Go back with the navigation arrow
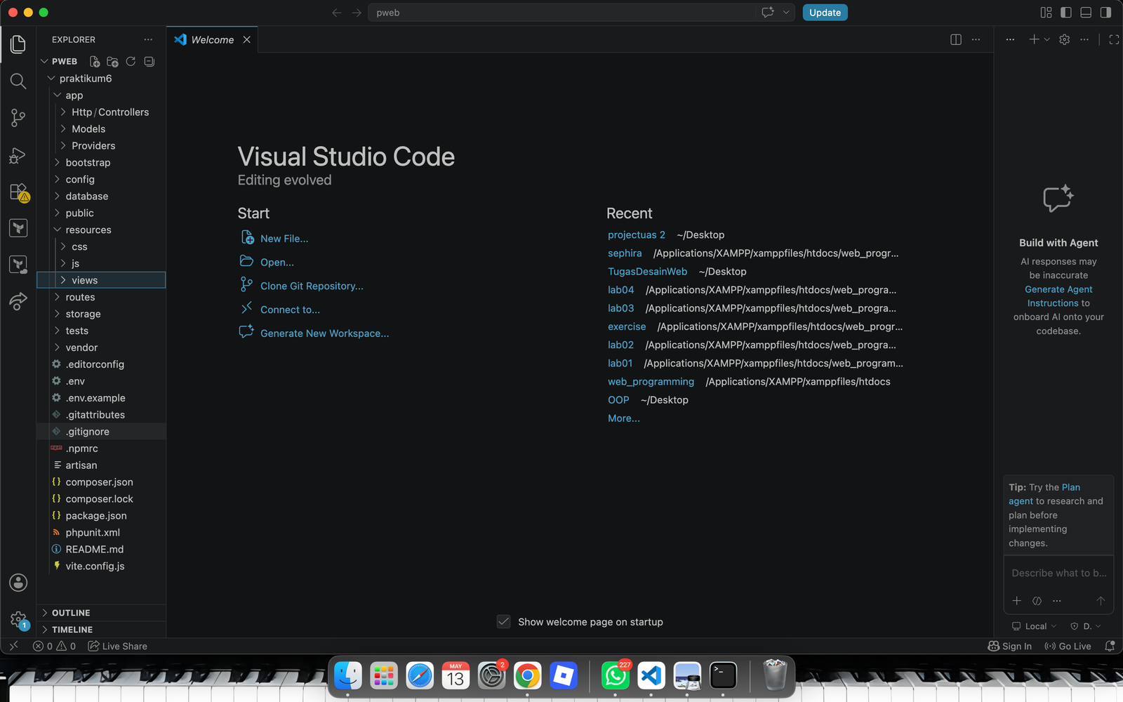This screenshot has height=702, width=1123. click(337, 13)
